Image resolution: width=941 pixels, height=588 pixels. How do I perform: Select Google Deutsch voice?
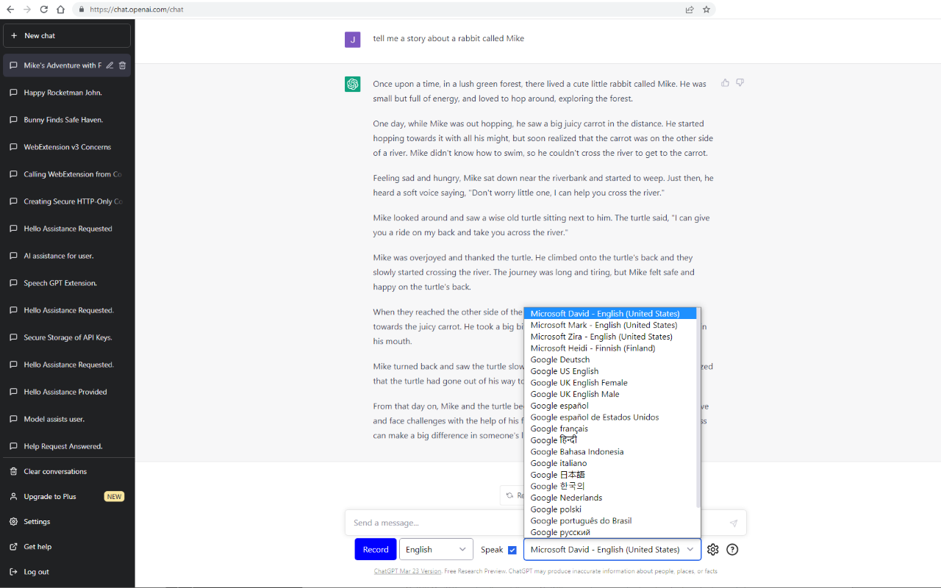coord(610,359)
